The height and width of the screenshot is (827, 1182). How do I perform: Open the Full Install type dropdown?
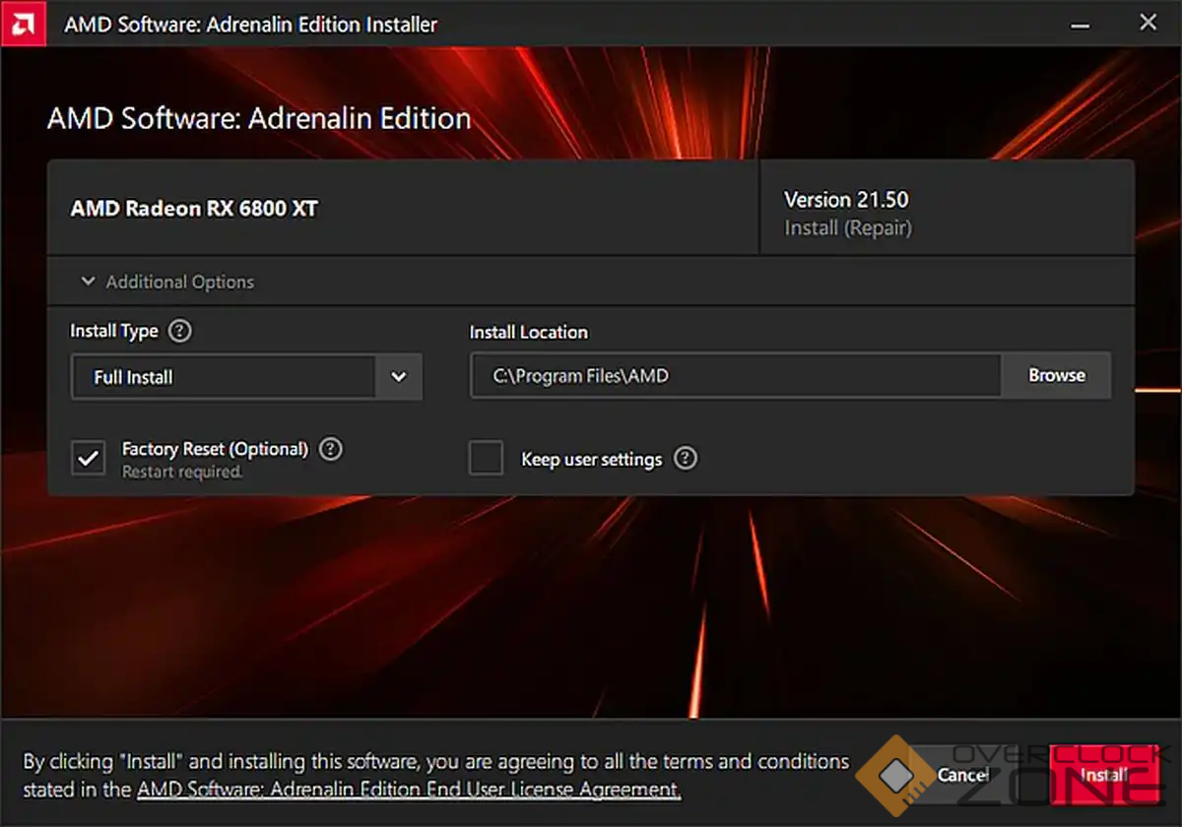(246, 377)
